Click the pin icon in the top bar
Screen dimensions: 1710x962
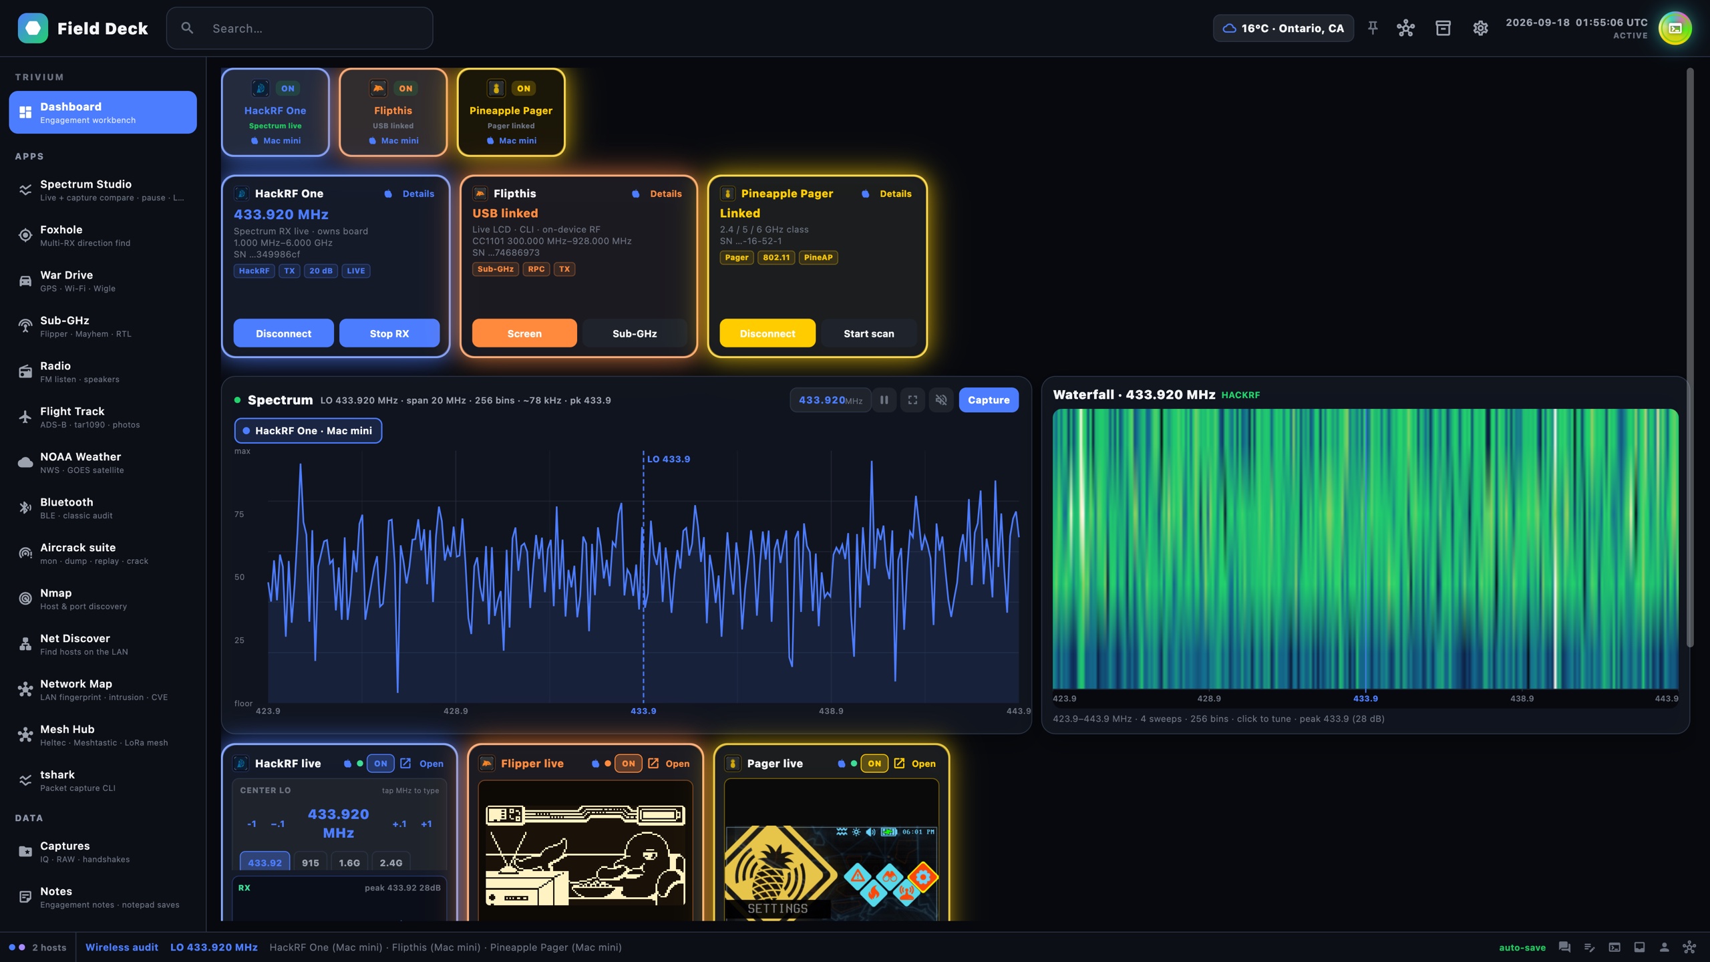[1373, 28]
